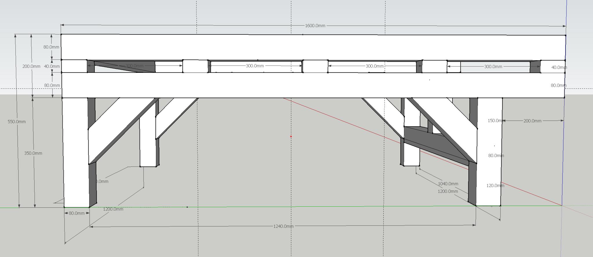
Task: Select the 550.0mm total height dimension label
Action: 17,122
